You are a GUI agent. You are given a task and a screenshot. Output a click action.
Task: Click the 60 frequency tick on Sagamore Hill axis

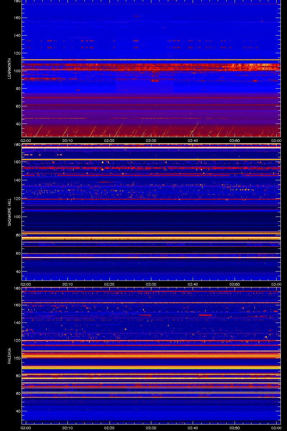pyautogui.click(x=18, y=253)
